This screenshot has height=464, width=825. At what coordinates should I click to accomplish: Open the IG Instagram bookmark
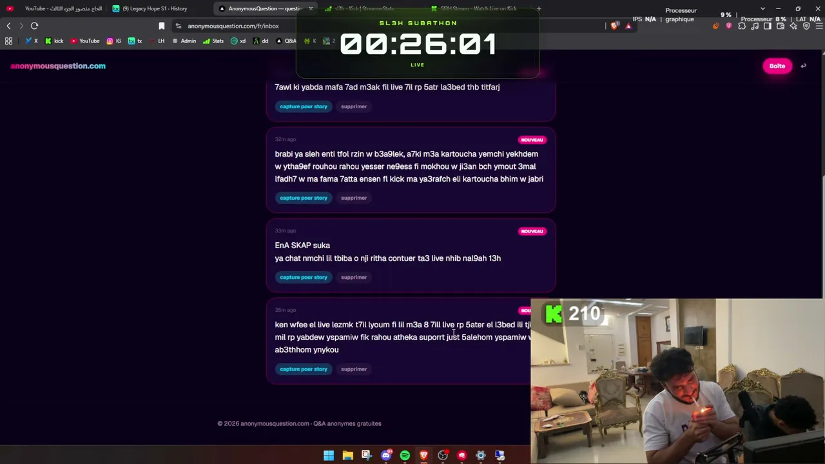[114, 41]
